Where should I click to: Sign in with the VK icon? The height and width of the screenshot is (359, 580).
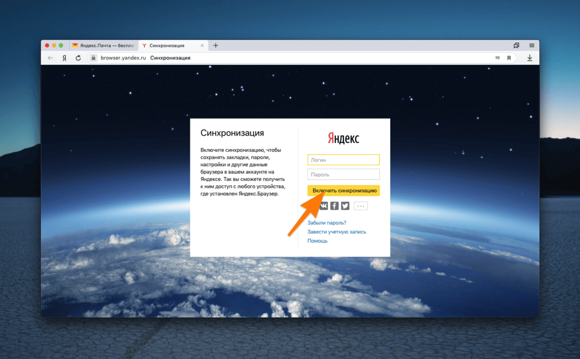pos(323,206)
